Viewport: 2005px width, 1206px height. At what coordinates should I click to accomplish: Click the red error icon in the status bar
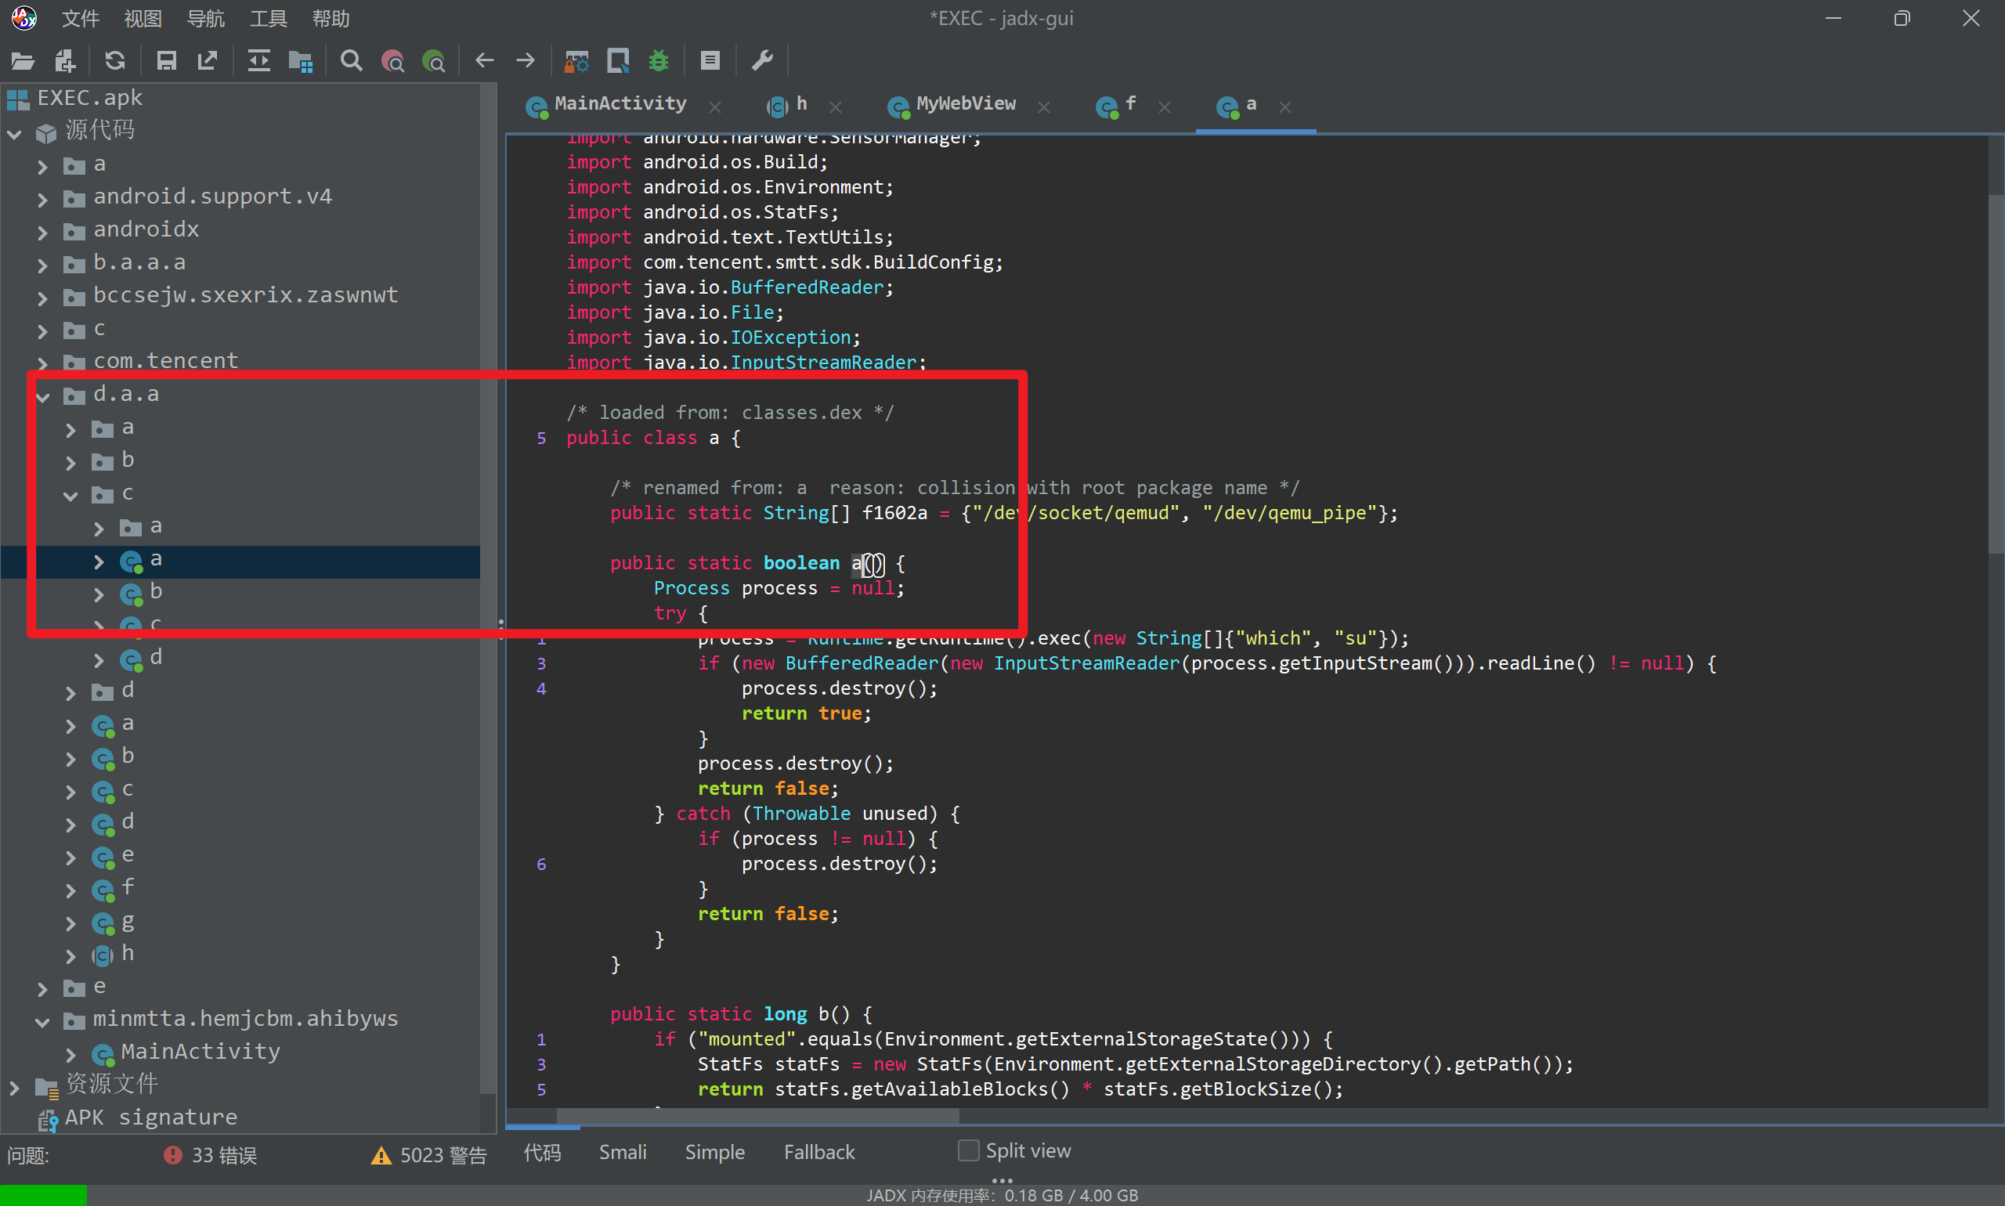[172, 1155]
